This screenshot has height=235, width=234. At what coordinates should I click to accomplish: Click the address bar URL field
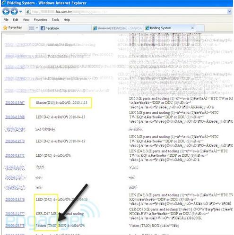point(127,12)
